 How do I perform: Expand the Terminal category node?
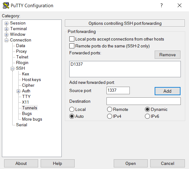pos(7,29)
